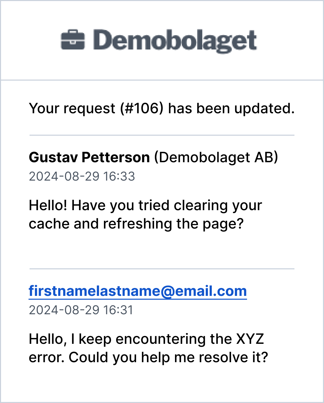Click the XYZ error message text
Image resolution: width=324 pixels, height=403 pixels.
point(148,348)
